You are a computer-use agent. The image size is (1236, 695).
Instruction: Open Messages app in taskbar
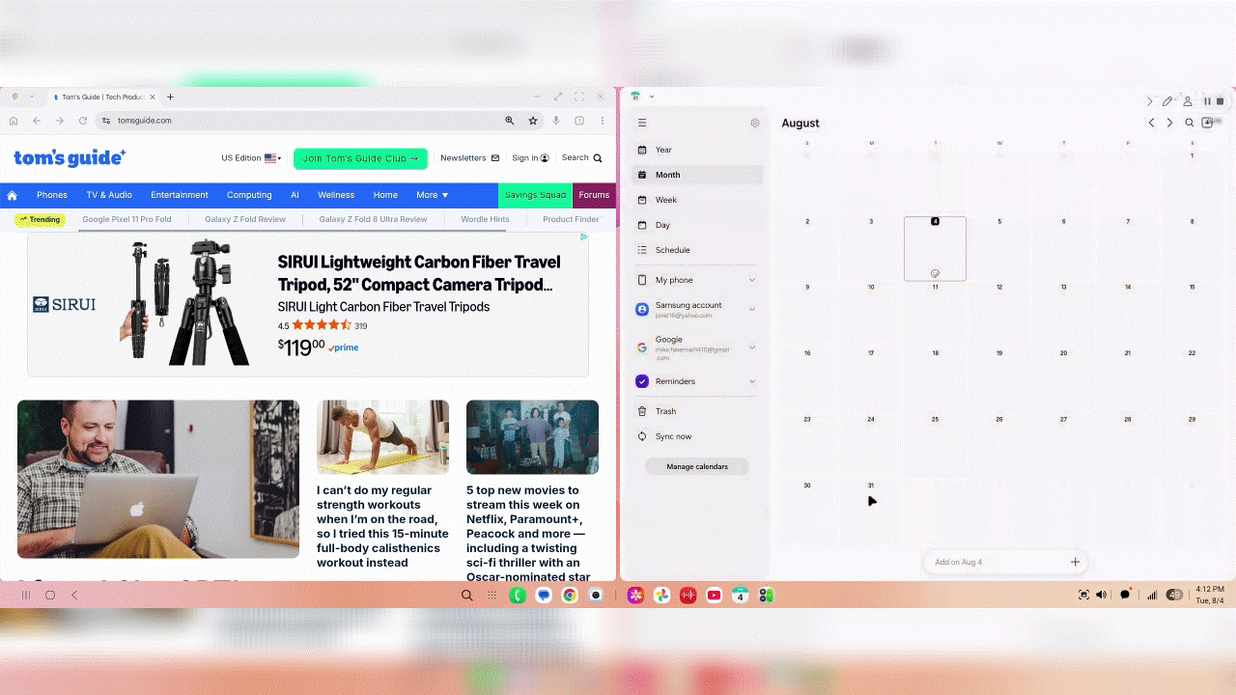545,596
